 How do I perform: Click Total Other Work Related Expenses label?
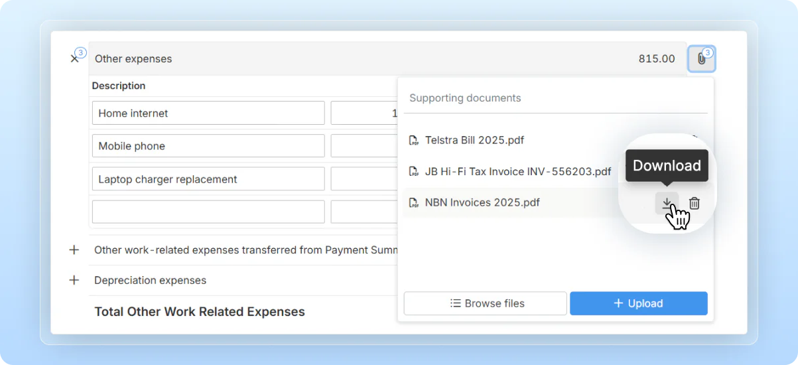pos(200,312)
